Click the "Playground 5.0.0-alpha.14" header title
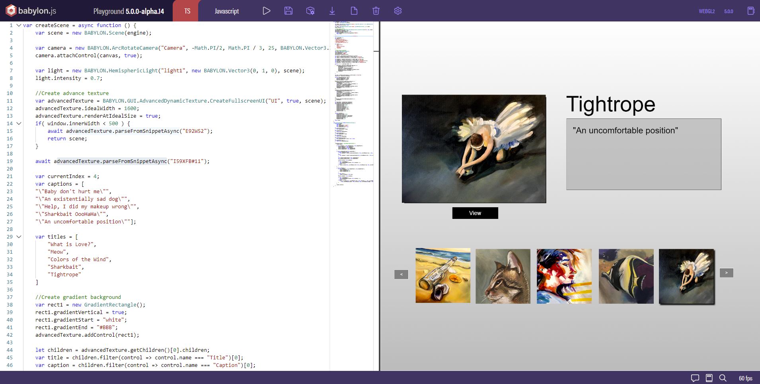The image size is (760, 384). (x=129, y=11)
